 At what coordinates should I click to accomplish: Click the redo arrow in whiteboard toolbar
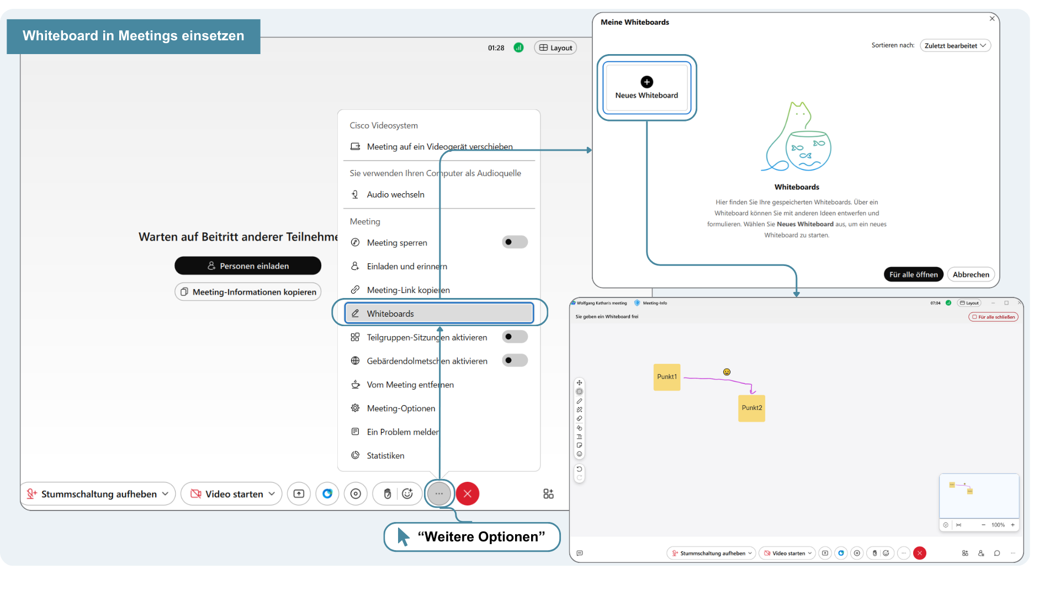click(x=579, y=478)
